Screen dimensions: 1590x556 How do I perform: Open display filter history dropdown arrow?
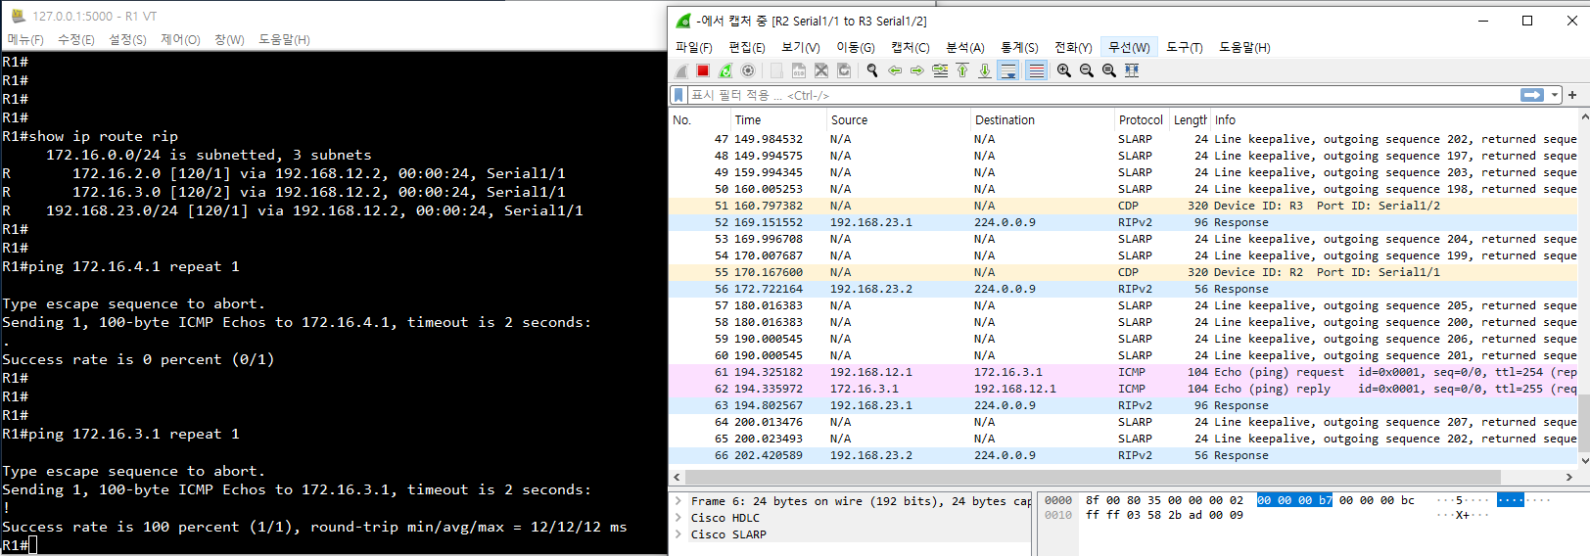(x=1555, y=95)
